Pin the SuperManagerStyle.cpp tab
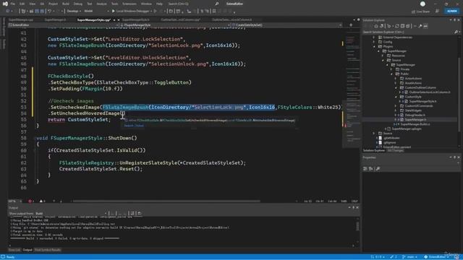Viewport: 463px width, 260px height. coord(114,19)
